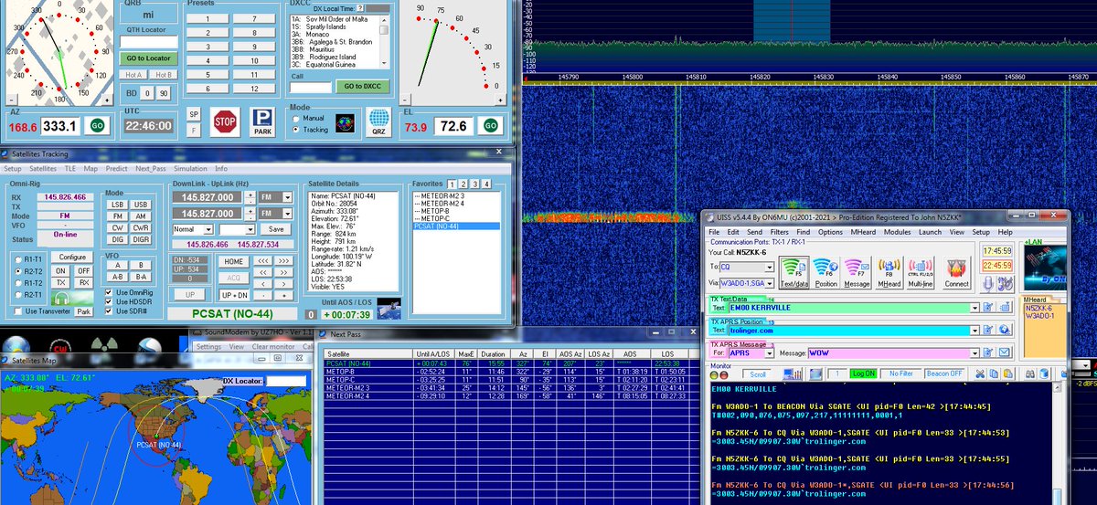1097x505 pixels.
Task: Click the DXCC list scrollbar
Action: point(384,41)
